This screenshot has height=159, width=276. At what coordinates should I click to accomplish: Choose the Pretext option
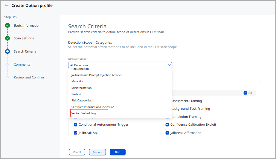(x=76, y=94)
